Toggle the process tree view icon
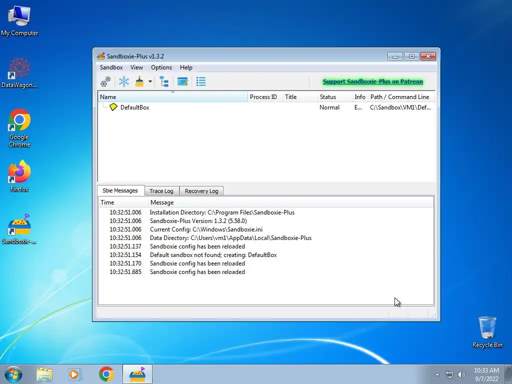The image size is (512, 384). [164, 81]
